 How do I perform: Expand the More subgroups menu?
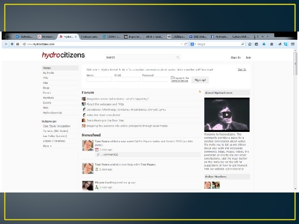(x=47, y=146)
